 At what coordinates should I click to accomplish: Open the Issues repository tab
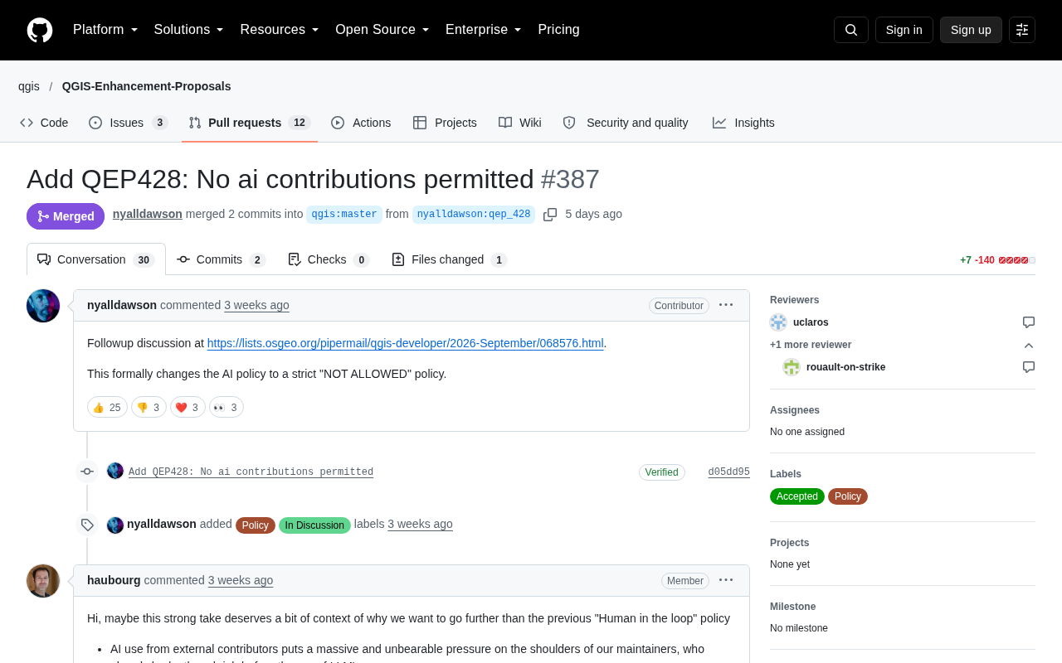(x=129, y=123)
